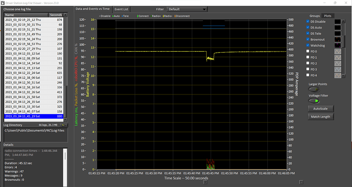Sort log files by the Name column header
Image resolution: width=352 pixels, height=187 pixels.
(26, 15)
